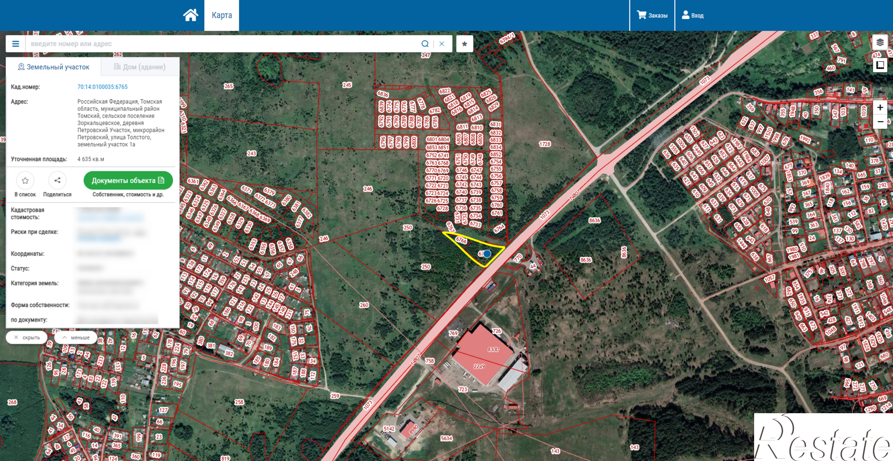This screenshot has height=461, width=893.
Task: Select parcel labeled 260 on map
Action: click(364, 305)
